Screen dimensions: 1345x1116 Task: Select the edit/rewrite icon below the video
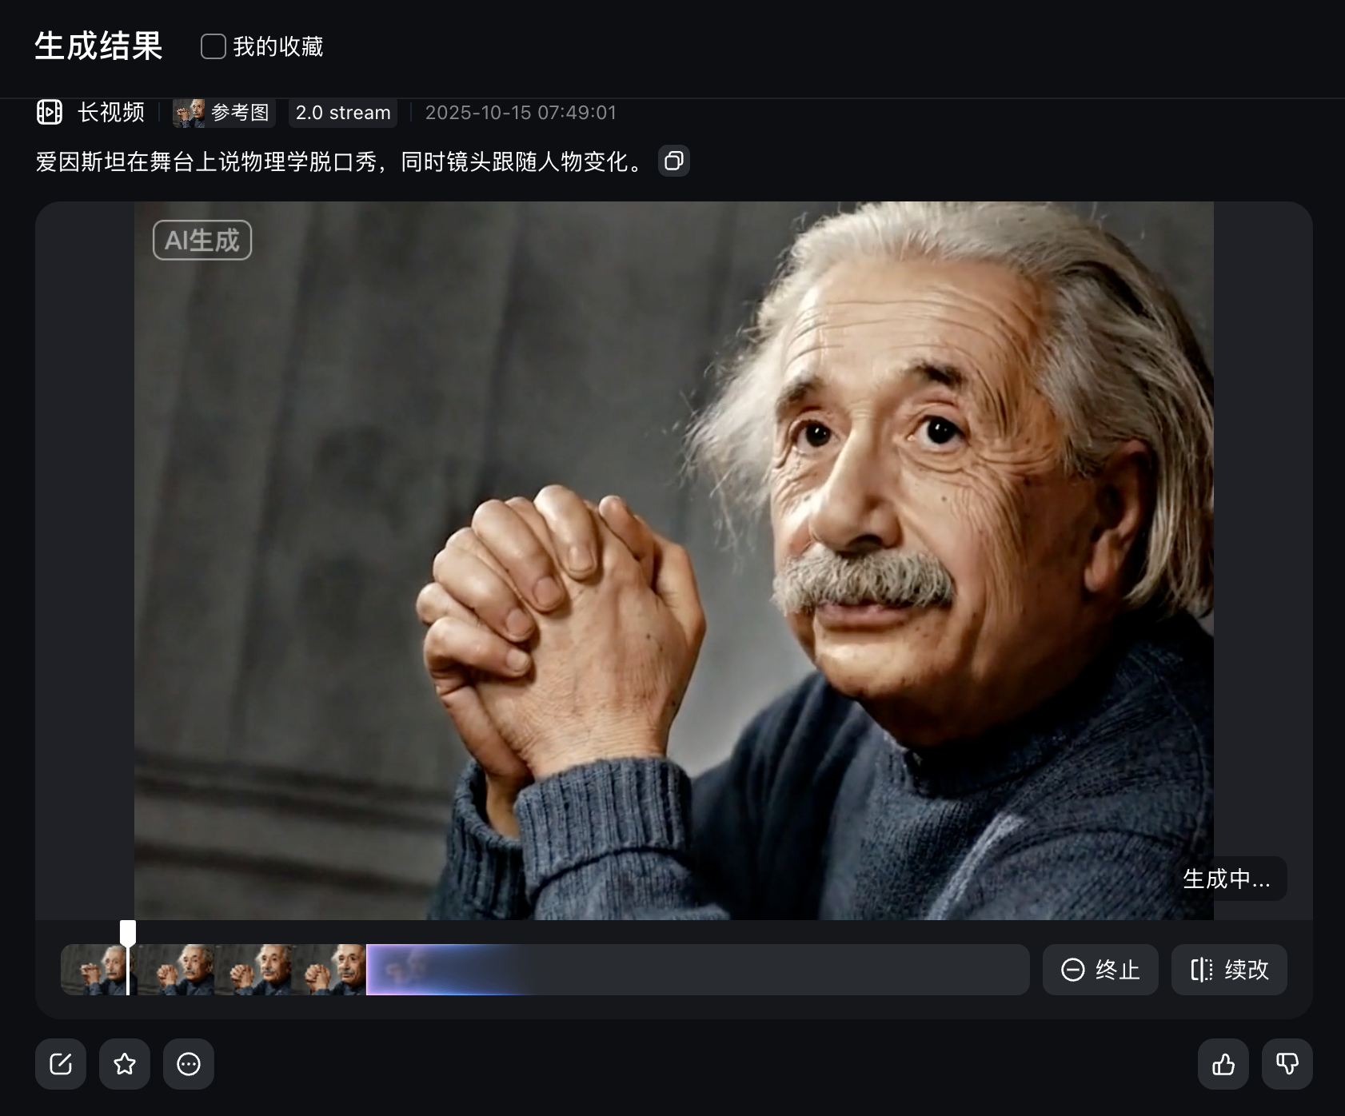click(61, 1064)
